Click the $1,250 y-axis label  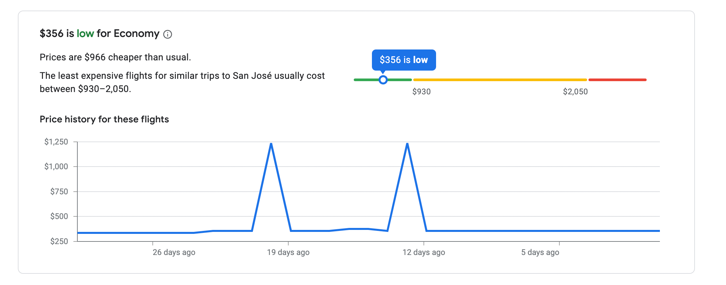coord(56,142)
